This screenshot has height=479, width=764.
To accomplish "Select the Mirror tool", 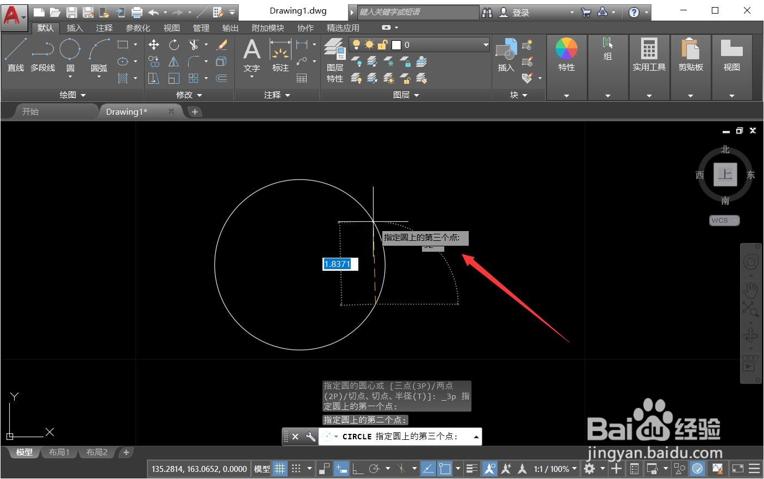I will pos(174,61).
